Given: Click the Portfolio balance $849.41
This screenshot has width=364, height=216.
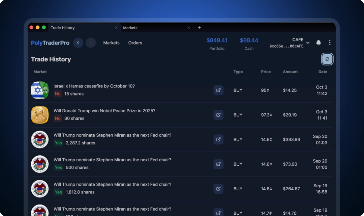Looking at the screenshot, I should [x=217, y=40].
